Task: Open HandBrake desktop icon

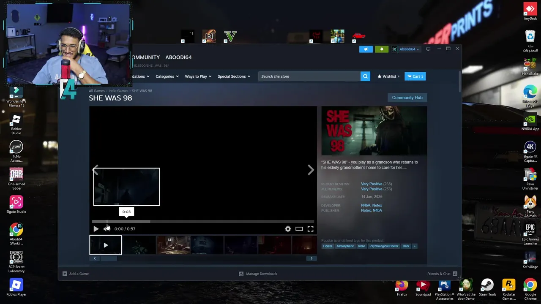Action: tap(530, 67)
